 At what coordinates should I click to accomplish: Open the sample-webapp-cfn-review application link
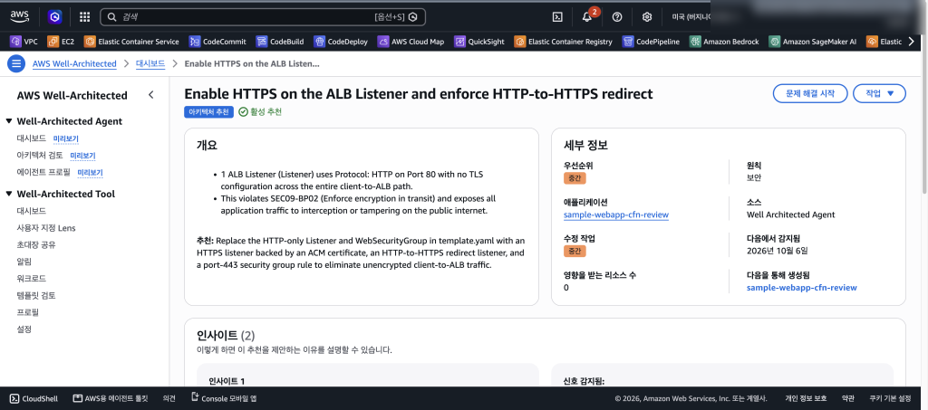pyautogui.click(x=616, y=215)
